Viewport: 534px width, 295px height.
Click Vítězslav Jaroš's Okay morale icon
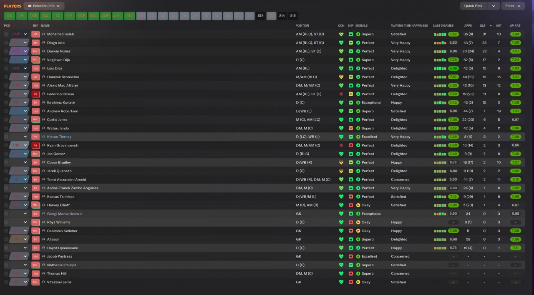[x=358, y=282]
